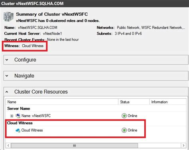Collapse the Cluster Core Resources section
This screenshot has width=189, height=150.
[7, 92]
